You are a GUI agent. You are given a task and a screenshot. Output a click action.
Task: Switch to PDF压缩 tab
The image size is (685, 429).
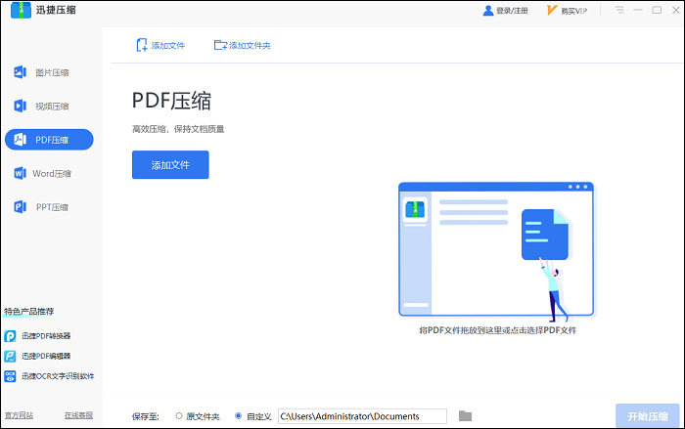click(49, 139)
